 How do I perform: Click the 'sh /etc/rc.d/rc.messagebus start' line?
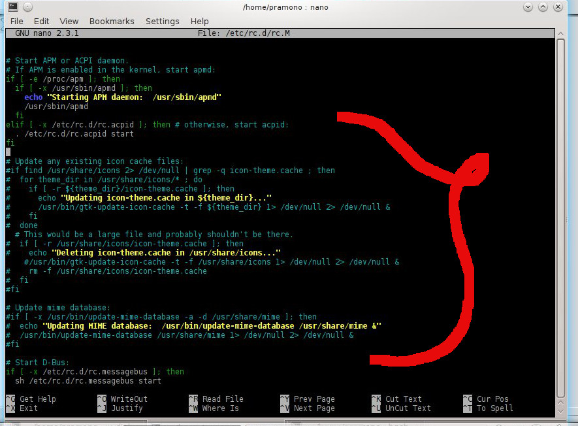tap(88, 381)
